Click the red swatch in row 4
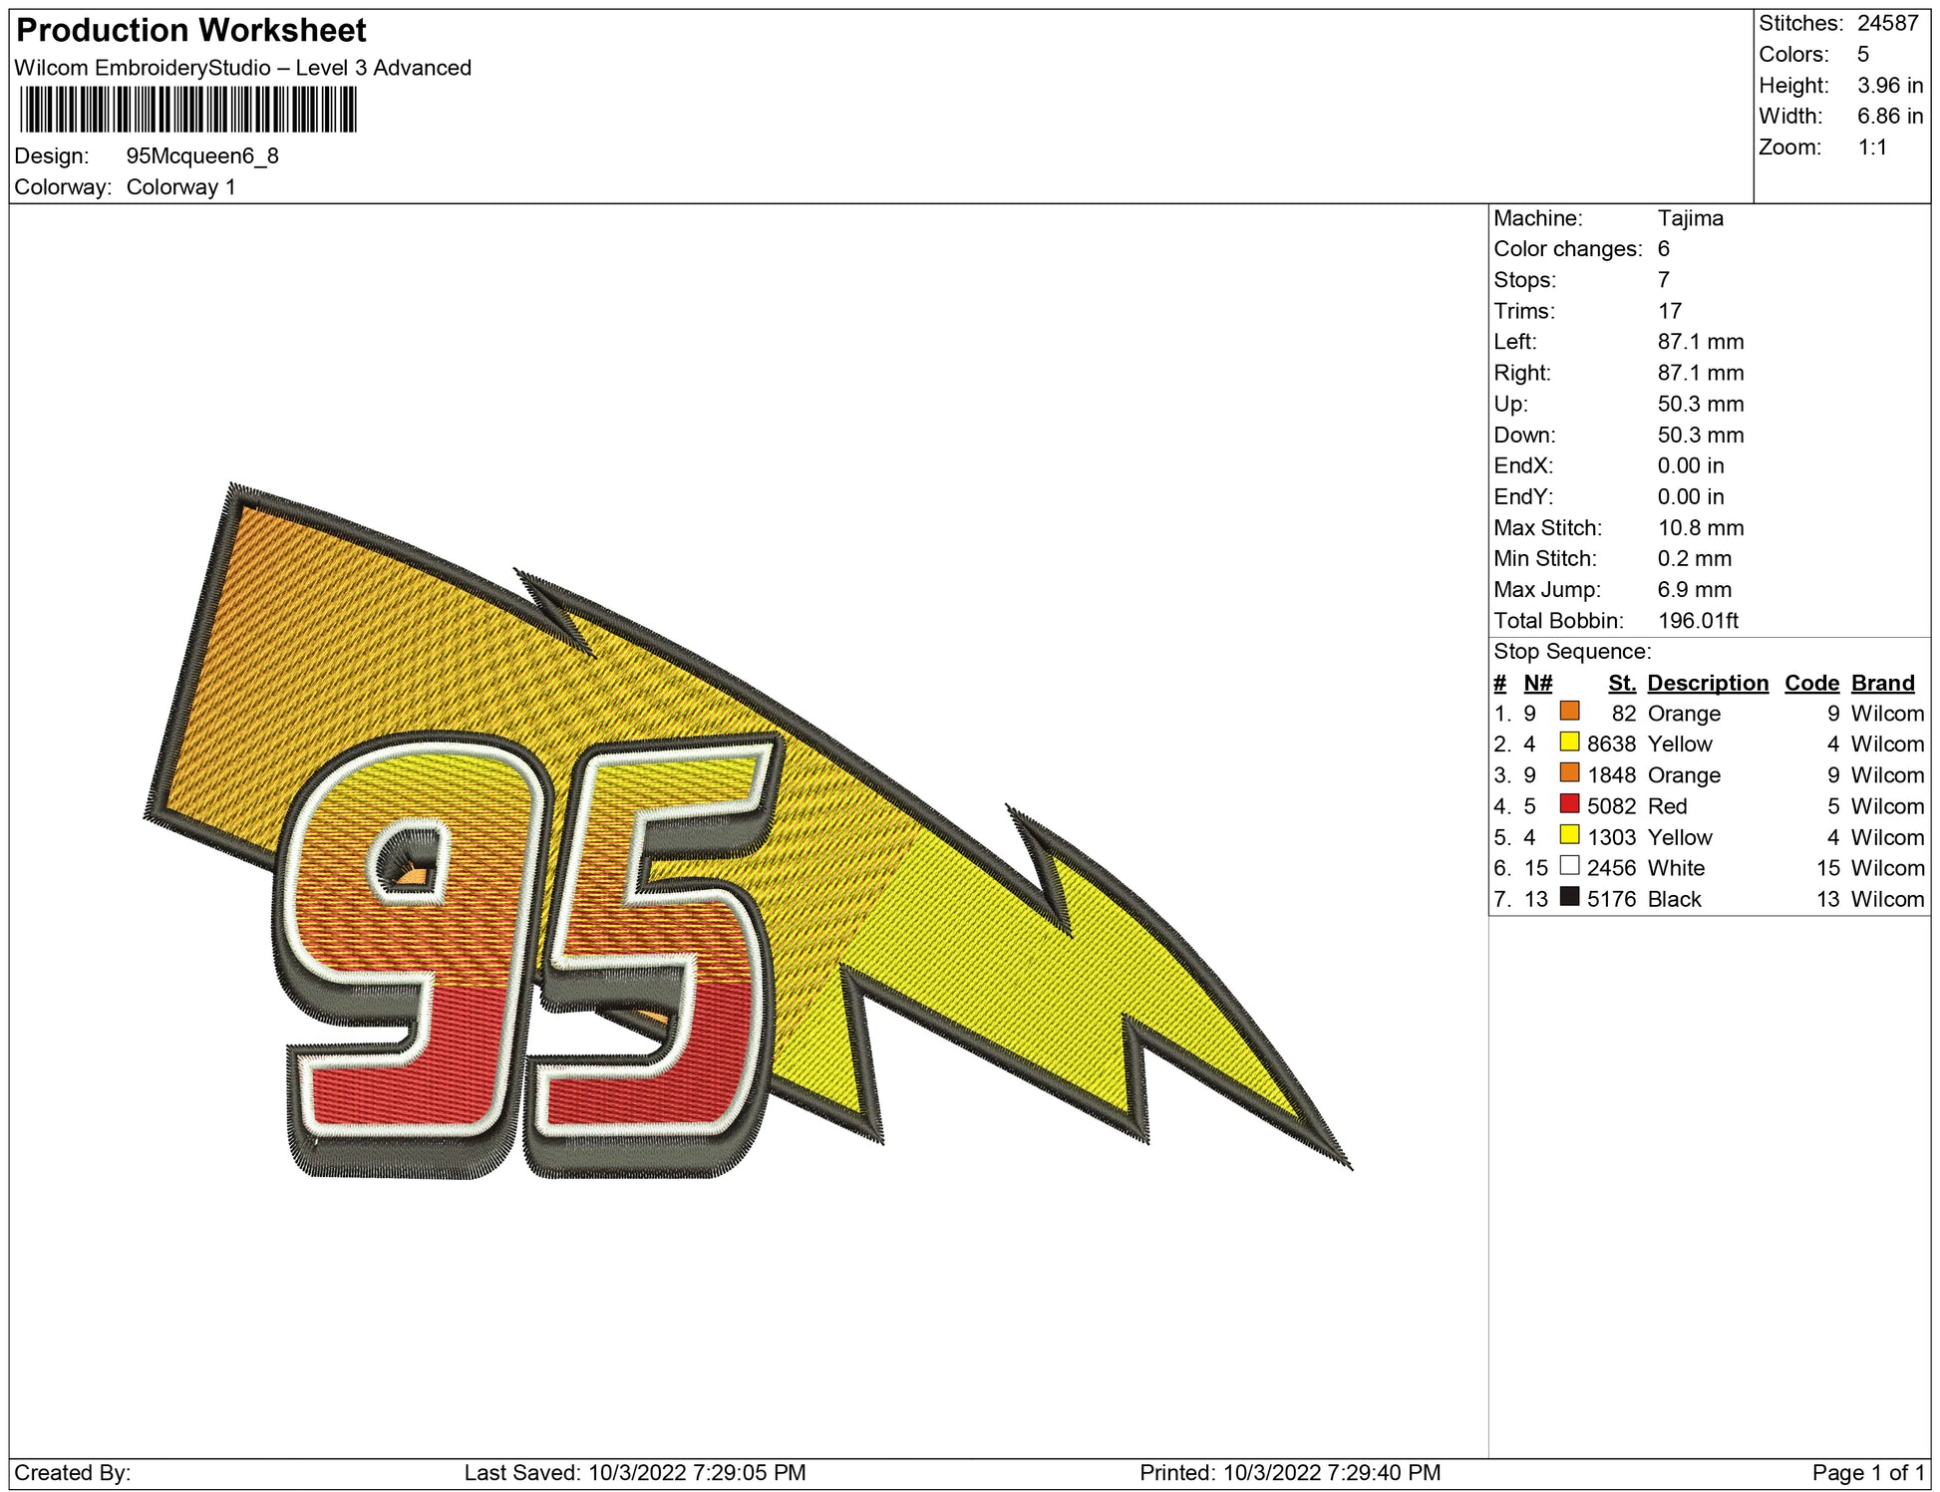 1569,804
